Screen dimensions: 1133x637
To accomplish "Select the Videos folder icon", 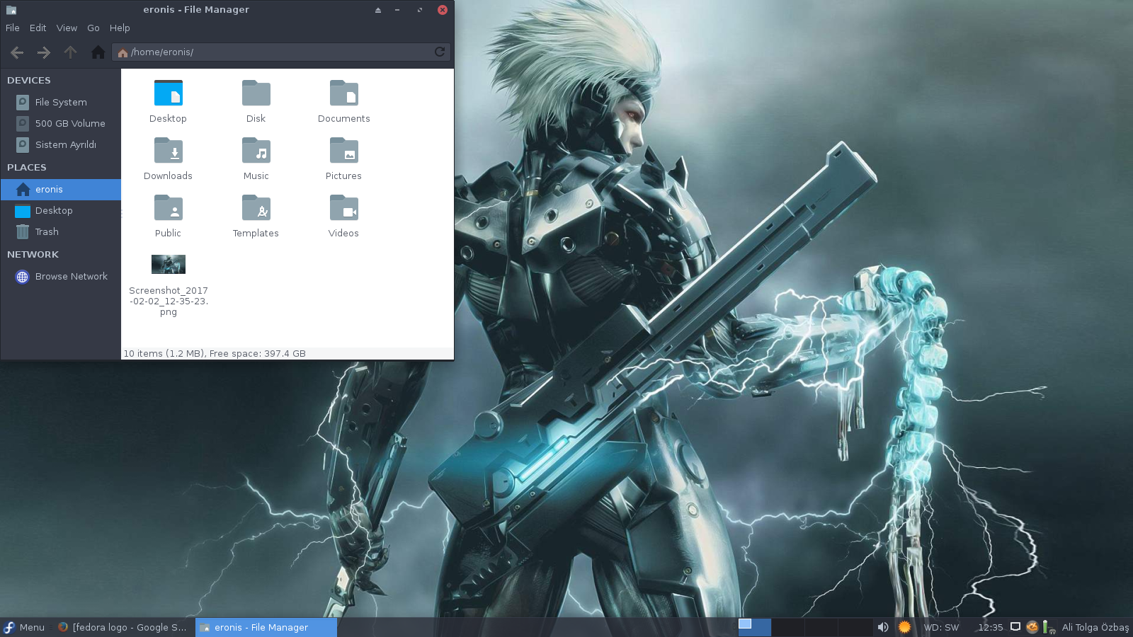I will point(344,208).
